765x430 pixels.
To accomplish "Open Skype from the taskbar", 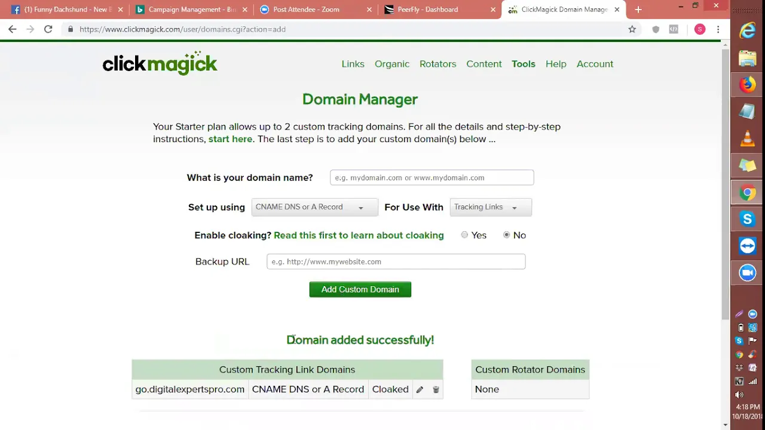I will pyautogui.click(x=747, y=219).
